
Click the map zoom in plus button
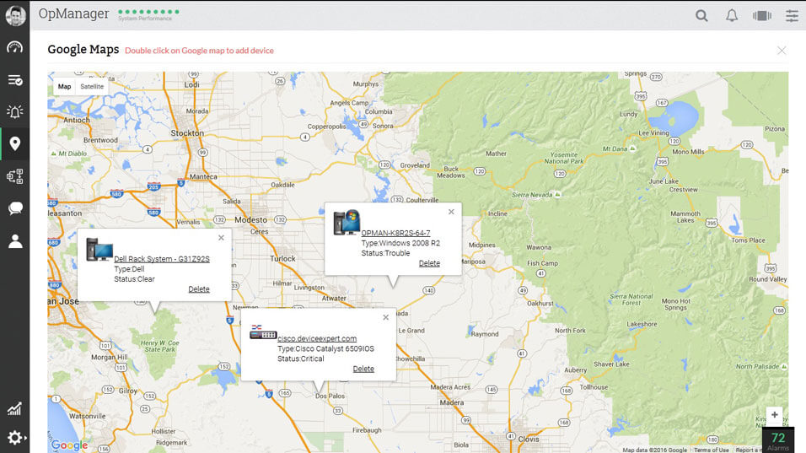click(774, 415)
